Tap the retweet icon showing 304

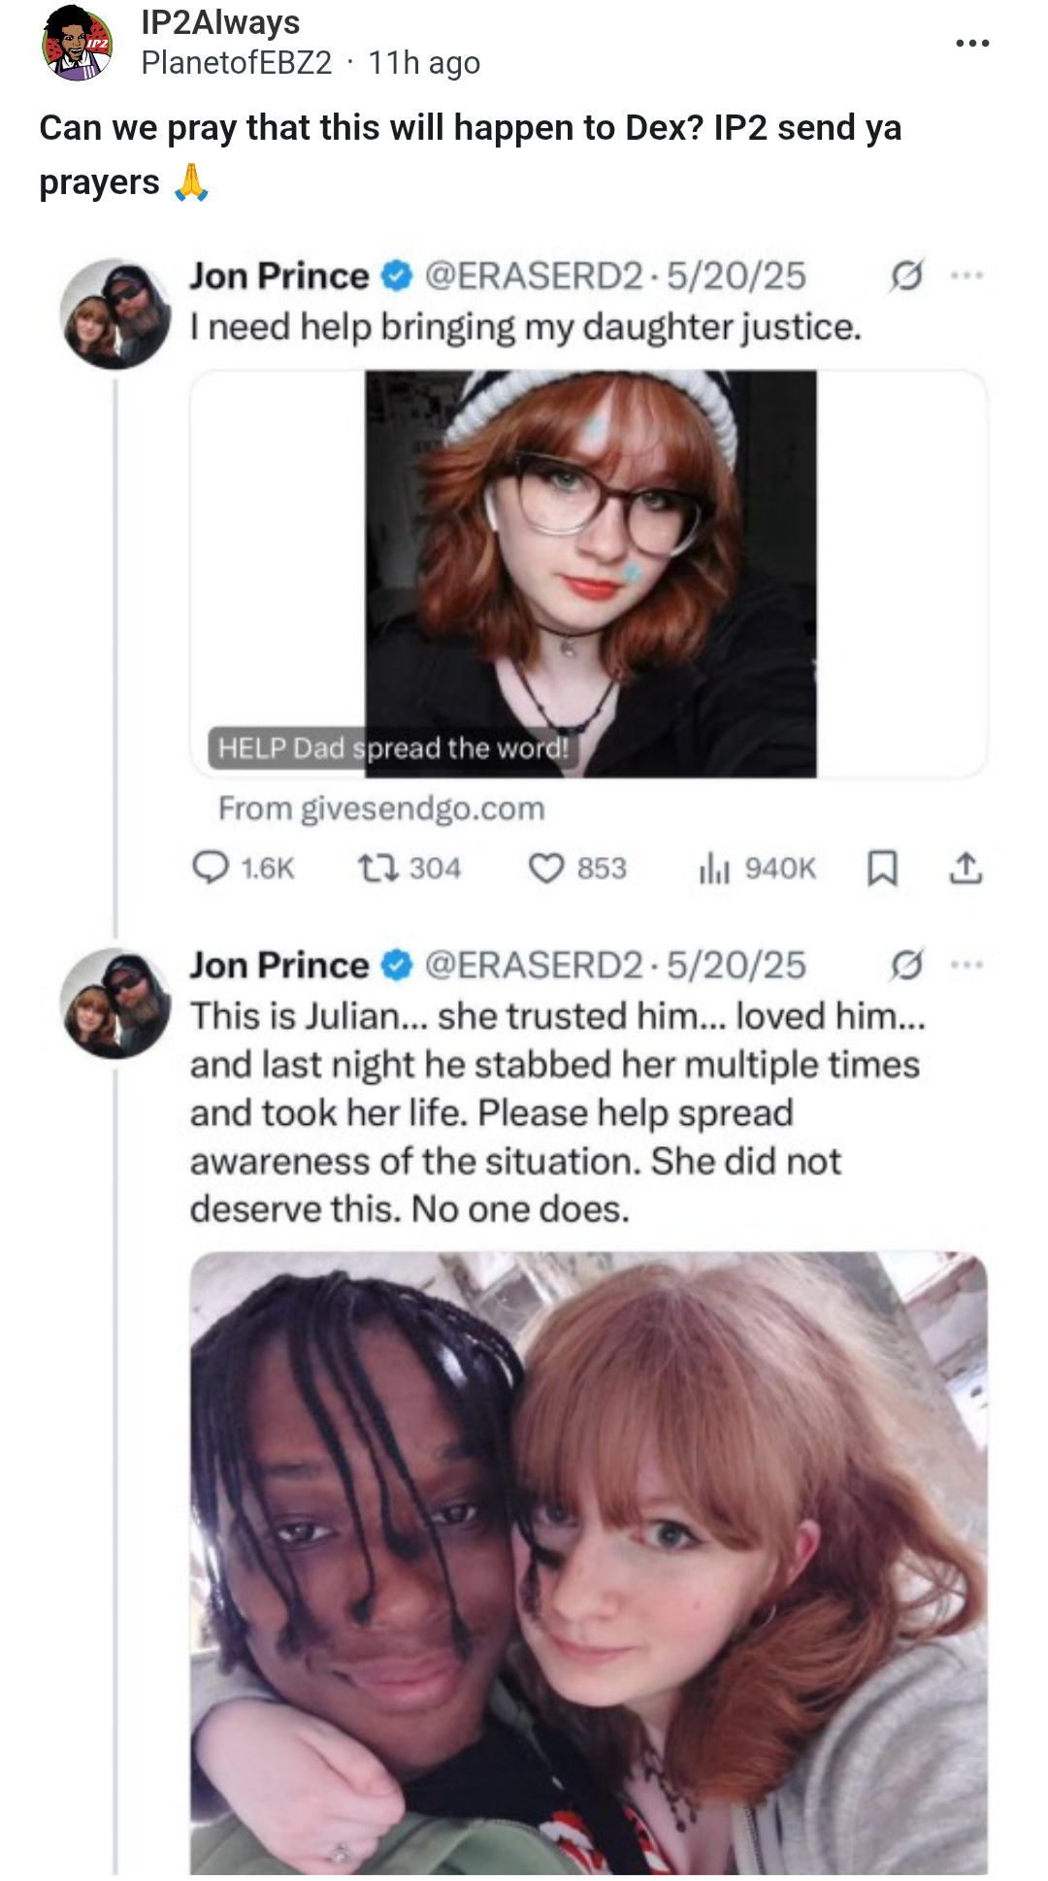click(377, 867)
